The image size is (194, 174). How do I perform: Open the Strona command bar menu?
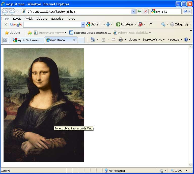pos(134,40)
